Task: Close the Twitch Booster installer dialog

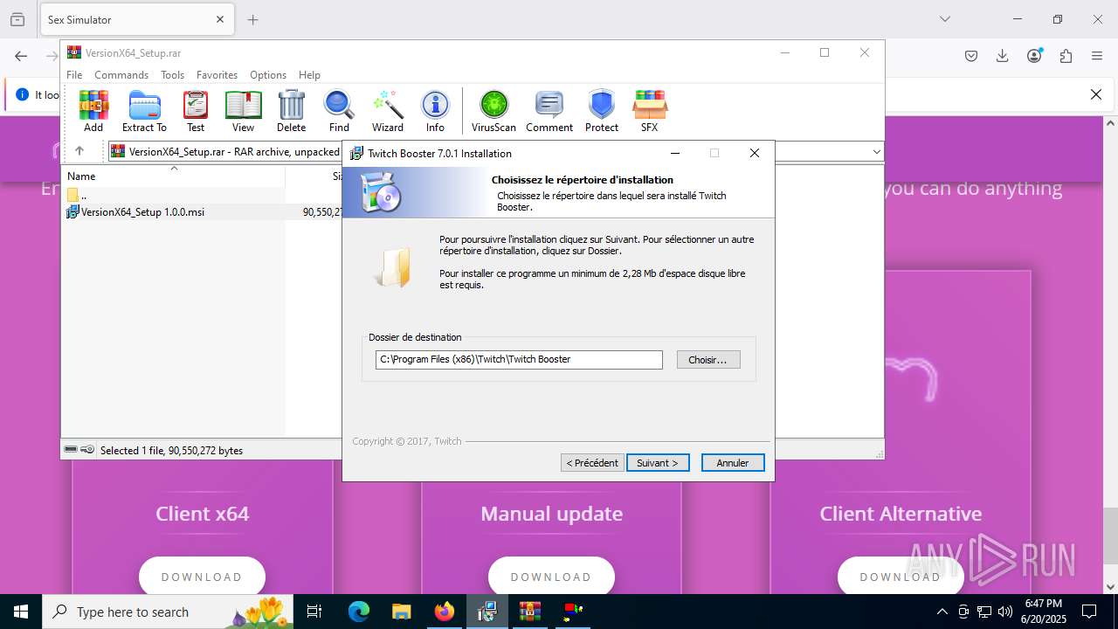Action: (755, 153)
